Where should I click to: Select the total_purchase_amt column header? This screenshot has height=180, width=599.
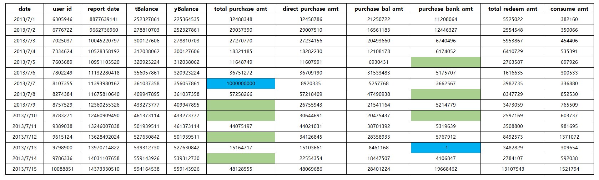tap(241, 9)
